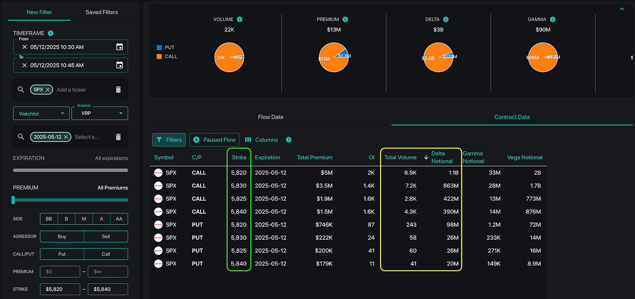Click the PREMIUM slider handle
The width and height of the screenshot is (635, 299).
click(13, 200)
